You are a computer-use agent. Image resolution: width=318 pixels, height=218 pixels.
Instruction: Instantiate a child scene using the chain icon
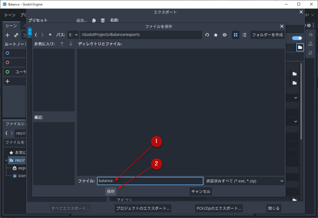click(16, 35)
